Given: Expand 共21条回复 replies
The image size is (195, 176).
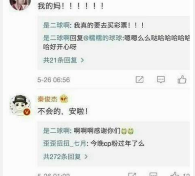Looking at the screenshot, I should pos(64,60).
